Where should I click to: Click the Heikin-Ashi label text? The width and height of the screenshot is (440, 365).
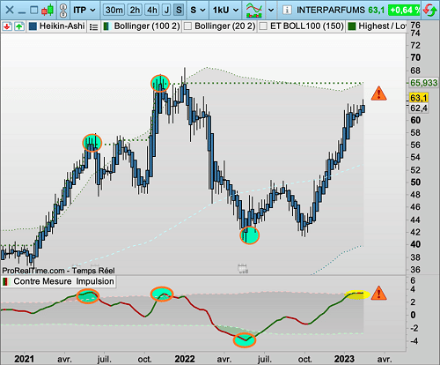(x=62, y=26)
